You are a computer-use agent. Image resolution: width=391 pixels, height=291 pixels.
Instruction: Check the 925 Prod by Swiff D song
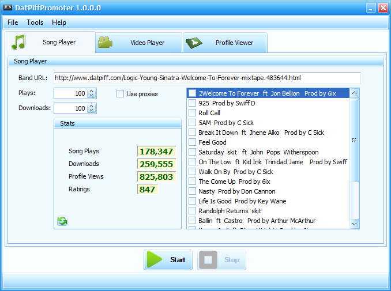[192, 103]
